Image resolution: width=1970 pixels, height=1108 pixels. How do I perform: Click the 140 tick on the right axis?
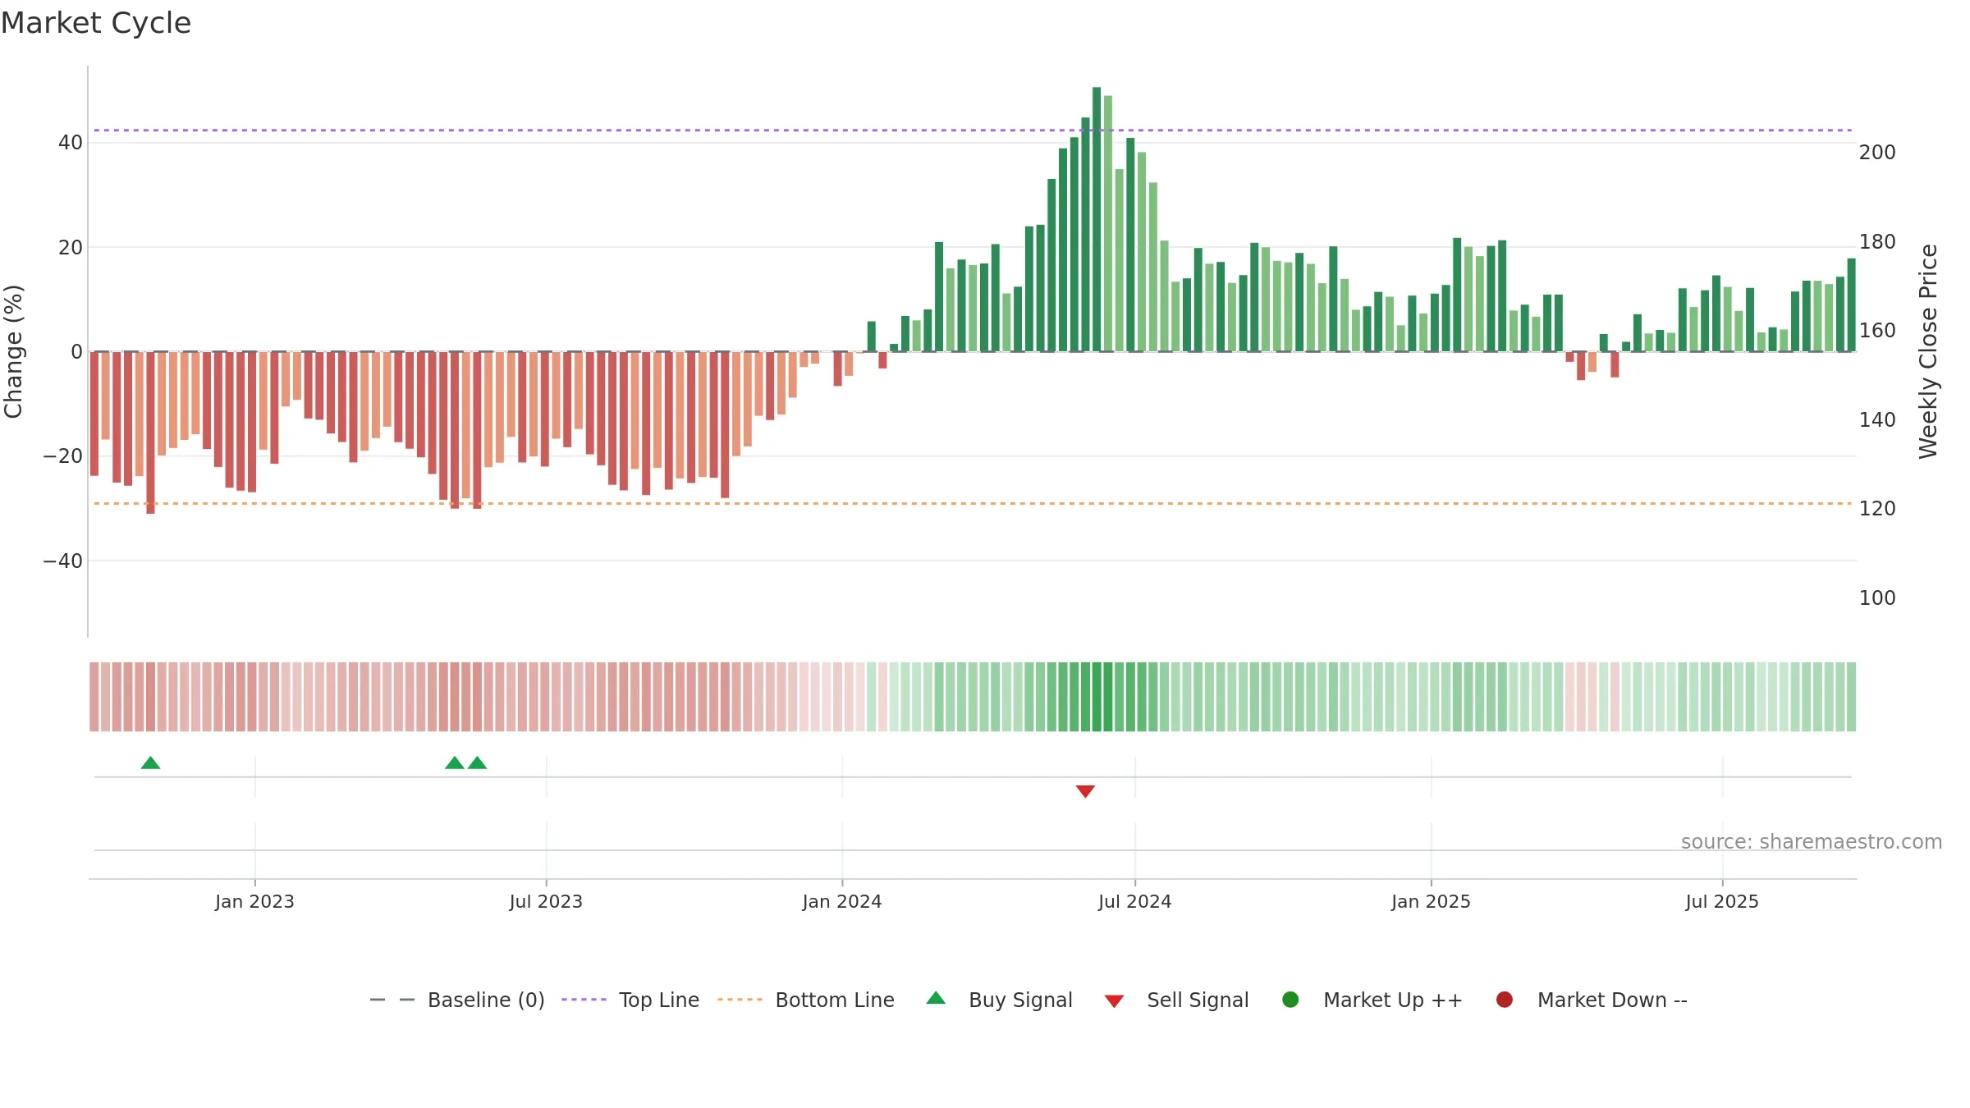1878,420
